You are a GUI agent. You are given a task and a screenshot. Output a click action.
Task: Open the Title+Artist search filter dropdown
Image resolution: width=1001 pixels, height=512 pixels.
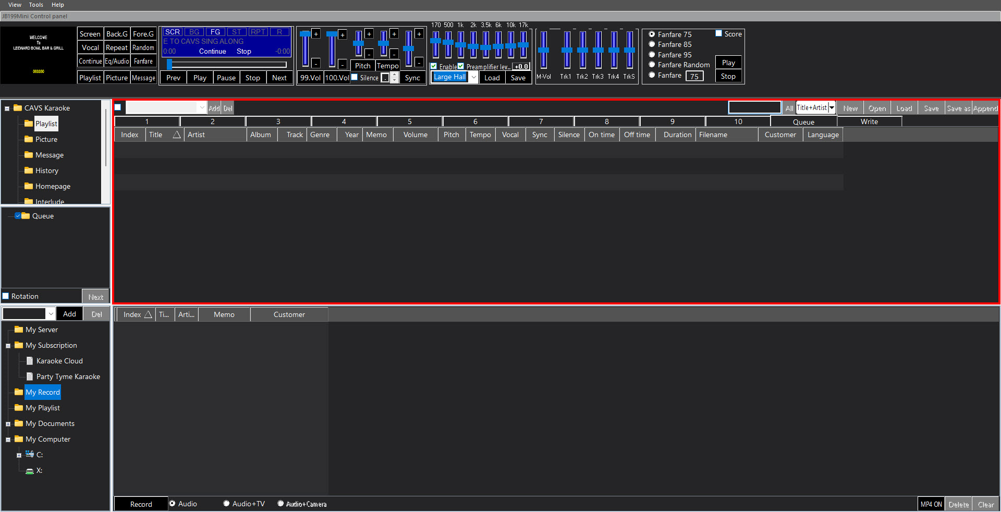tap(832, 108)
